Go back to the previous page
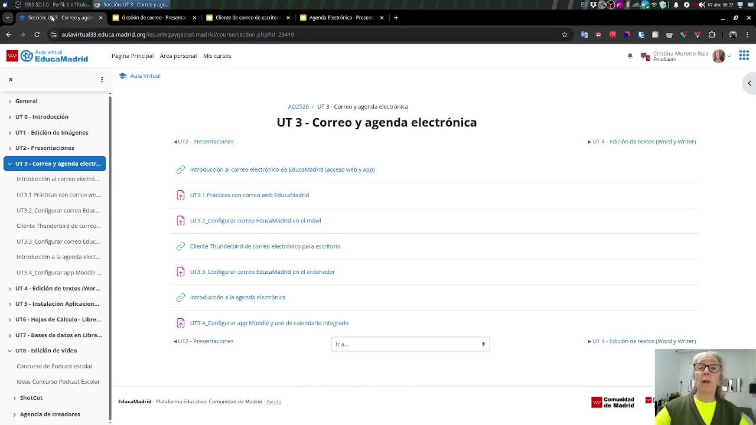This screenshot has width=756, height=425. click(x=9, y=34)
